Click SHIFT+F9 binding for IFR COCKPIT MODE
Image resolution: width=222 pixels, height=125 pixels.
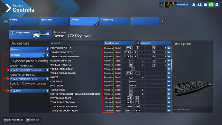[x=133, y=106]
